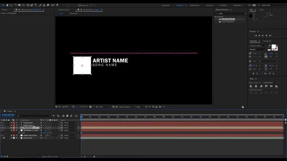Jump preview to last frame
Image resolution: width=287 pixels, height=161 pixels.
(x=270, y=36)
